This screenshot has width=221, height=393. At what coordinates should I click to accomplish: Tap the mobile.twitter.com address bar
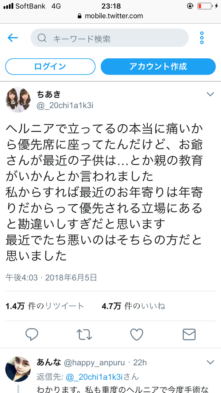click(x=110, y=16)
